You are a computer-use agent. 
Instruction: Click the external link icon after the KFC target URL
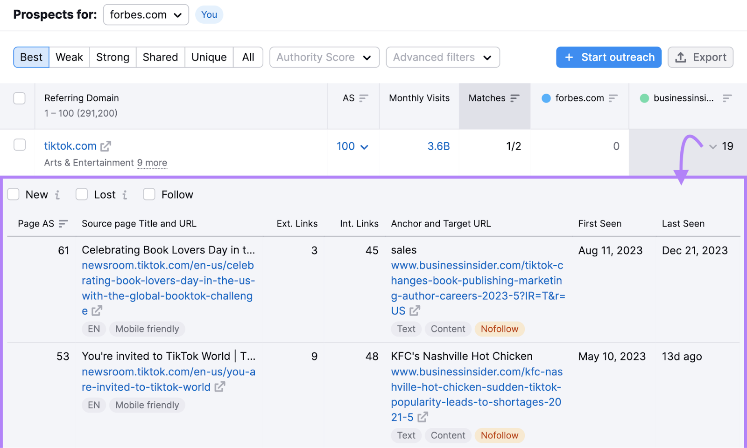[423, 417]
